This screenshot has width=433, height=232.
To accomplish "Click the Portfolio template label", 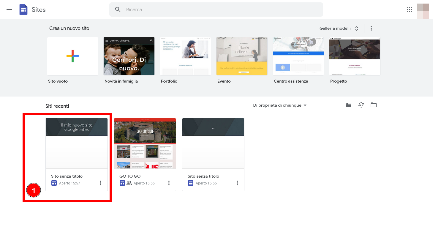I will [169, 81].
